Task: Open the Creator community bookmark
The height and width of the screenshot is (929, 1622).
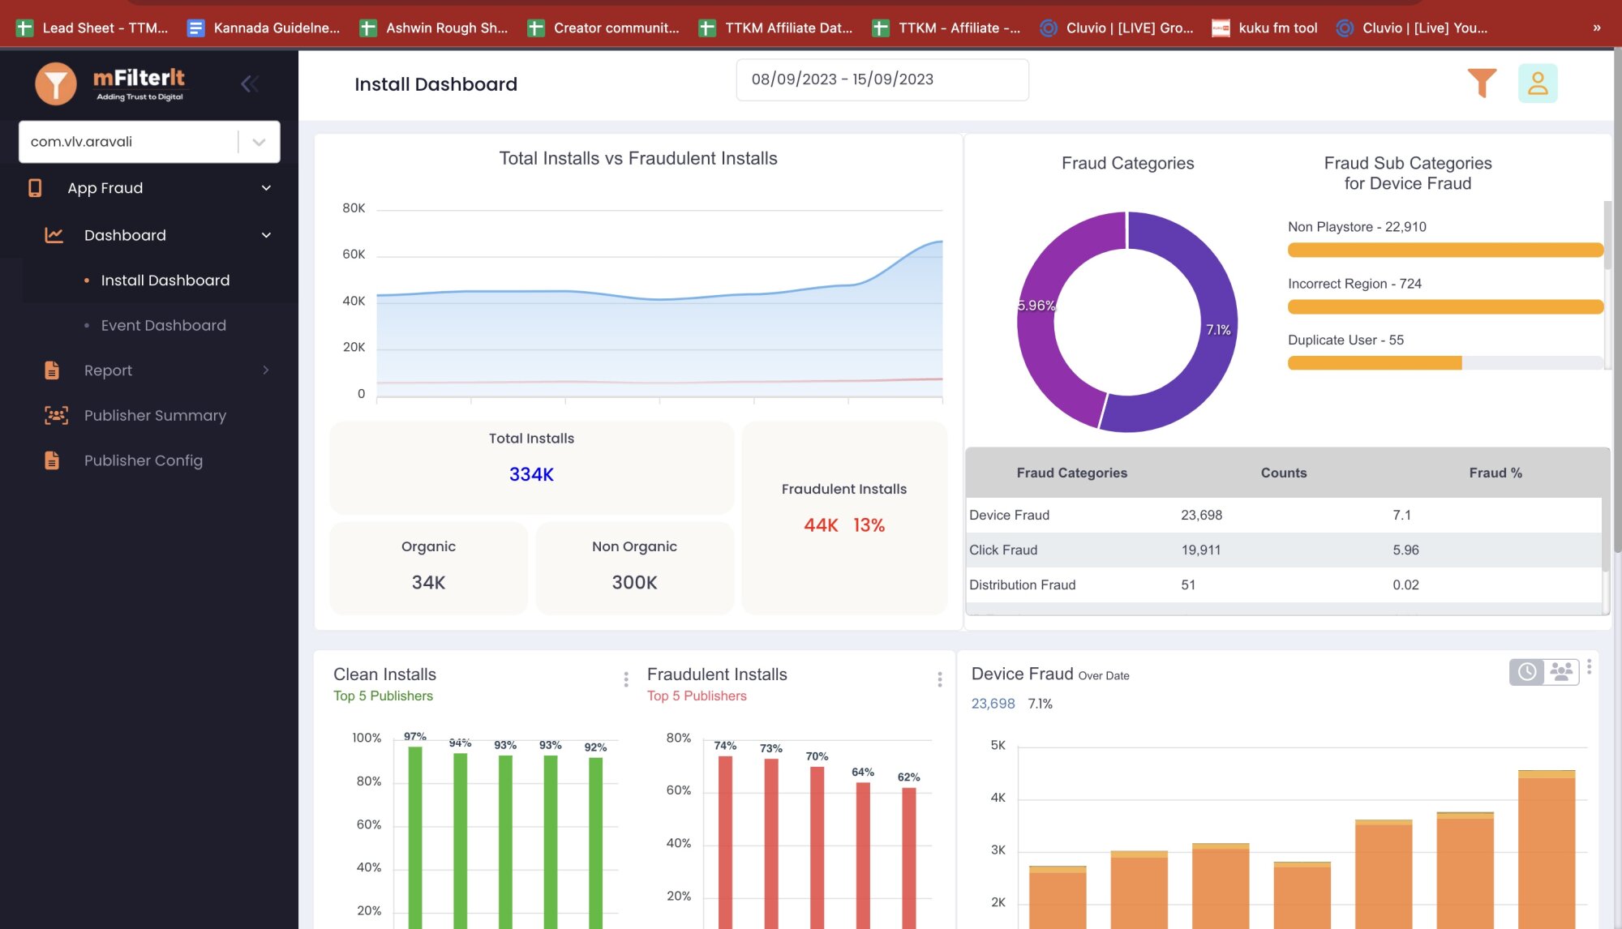Action: 603,28
